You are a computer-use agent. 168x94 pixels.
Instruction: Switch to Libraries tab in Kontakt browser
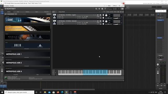[9, 12]
